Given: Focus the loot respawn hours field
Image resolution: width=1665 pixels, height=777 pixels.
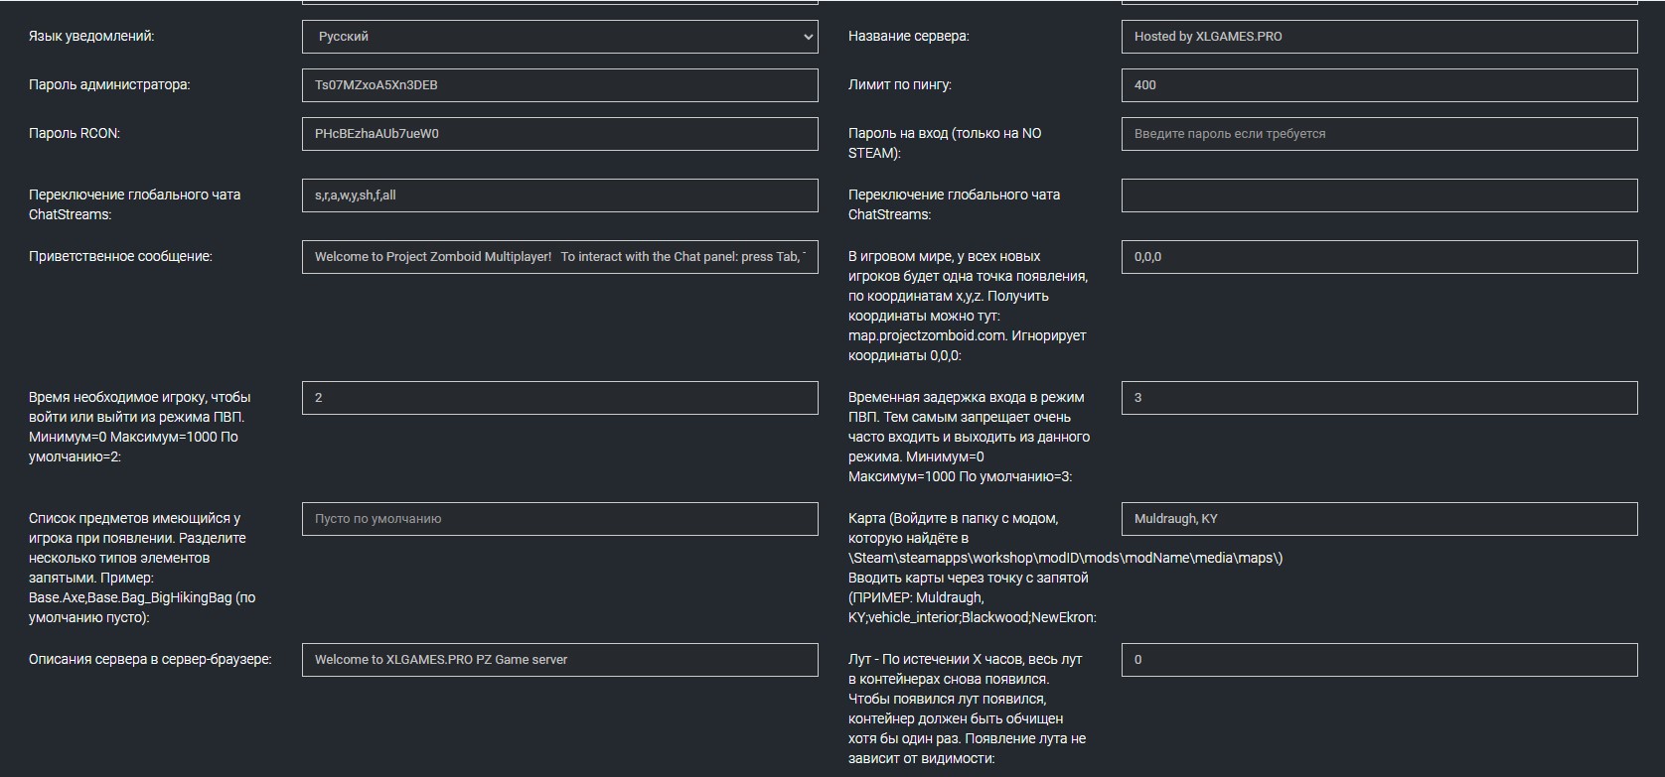Looking at the screenshot, I should (1379, 660).
